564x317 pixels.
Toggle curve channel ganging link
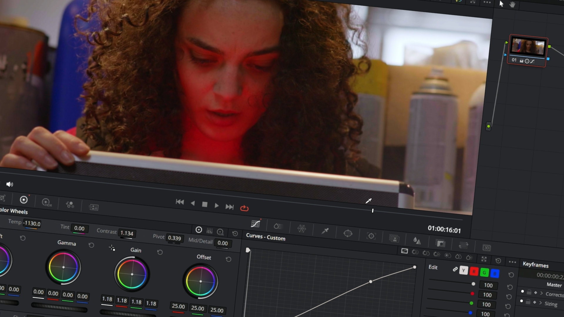tap(455, 269)
